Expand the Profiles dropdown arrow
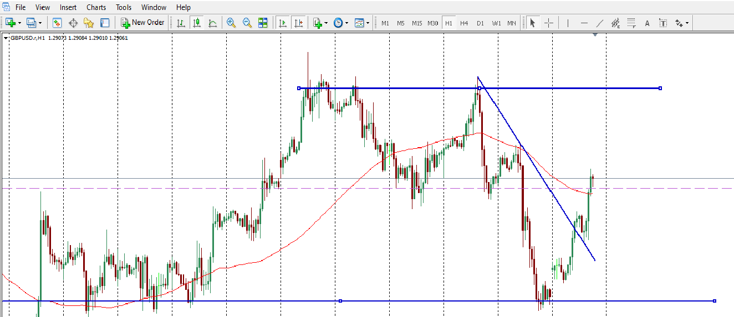Screen dimensions: 734x317 point(40,23)
